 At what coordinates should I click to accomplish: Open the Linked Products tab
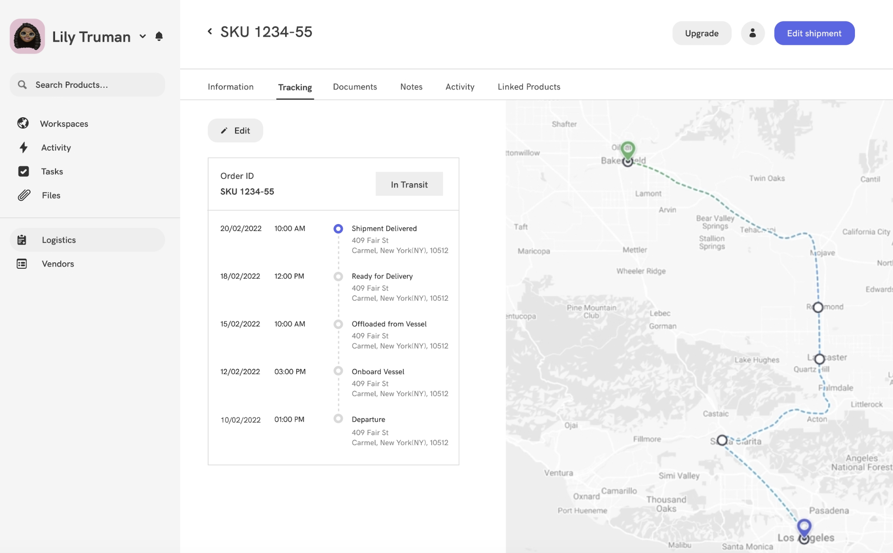click(x=528, y=87)
